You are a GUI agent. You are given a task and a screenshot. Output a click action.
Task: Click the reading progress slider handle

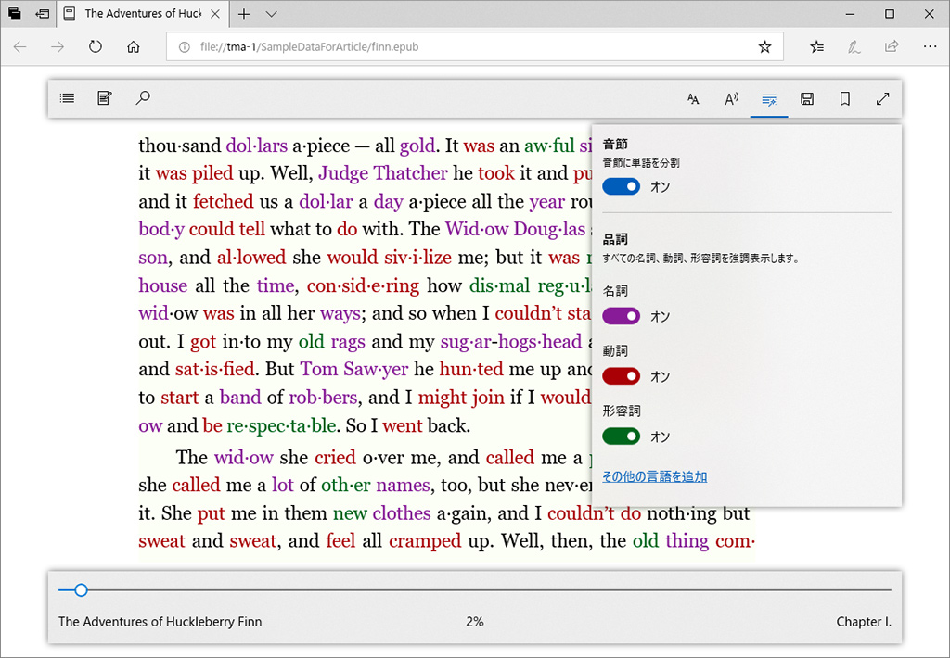[x=82, y=589]
